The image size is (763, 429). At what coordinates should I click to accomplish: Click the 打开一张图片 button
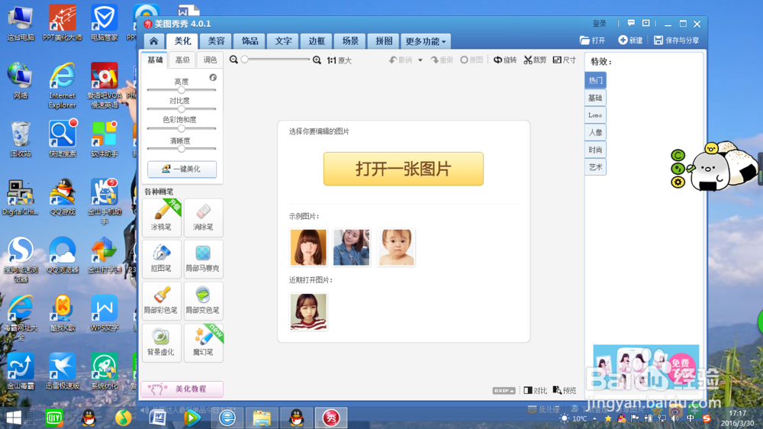(404, 169)
